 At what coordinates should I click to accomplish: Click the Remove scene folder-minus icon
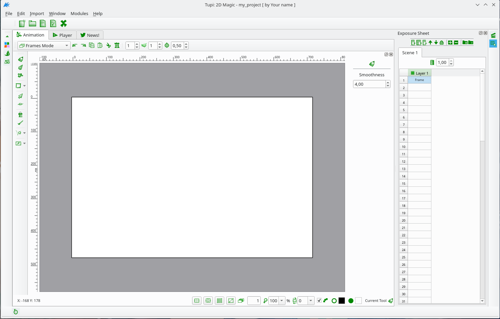[471, 43]
